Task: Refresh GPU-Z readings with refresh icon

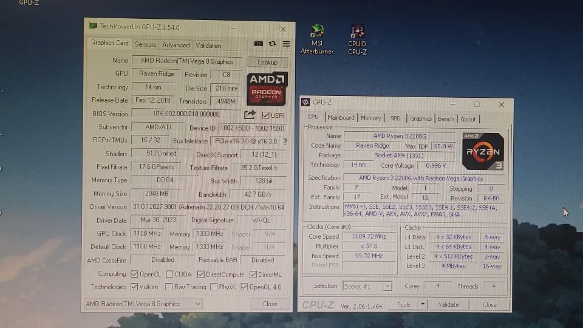Action: [272, 44]
